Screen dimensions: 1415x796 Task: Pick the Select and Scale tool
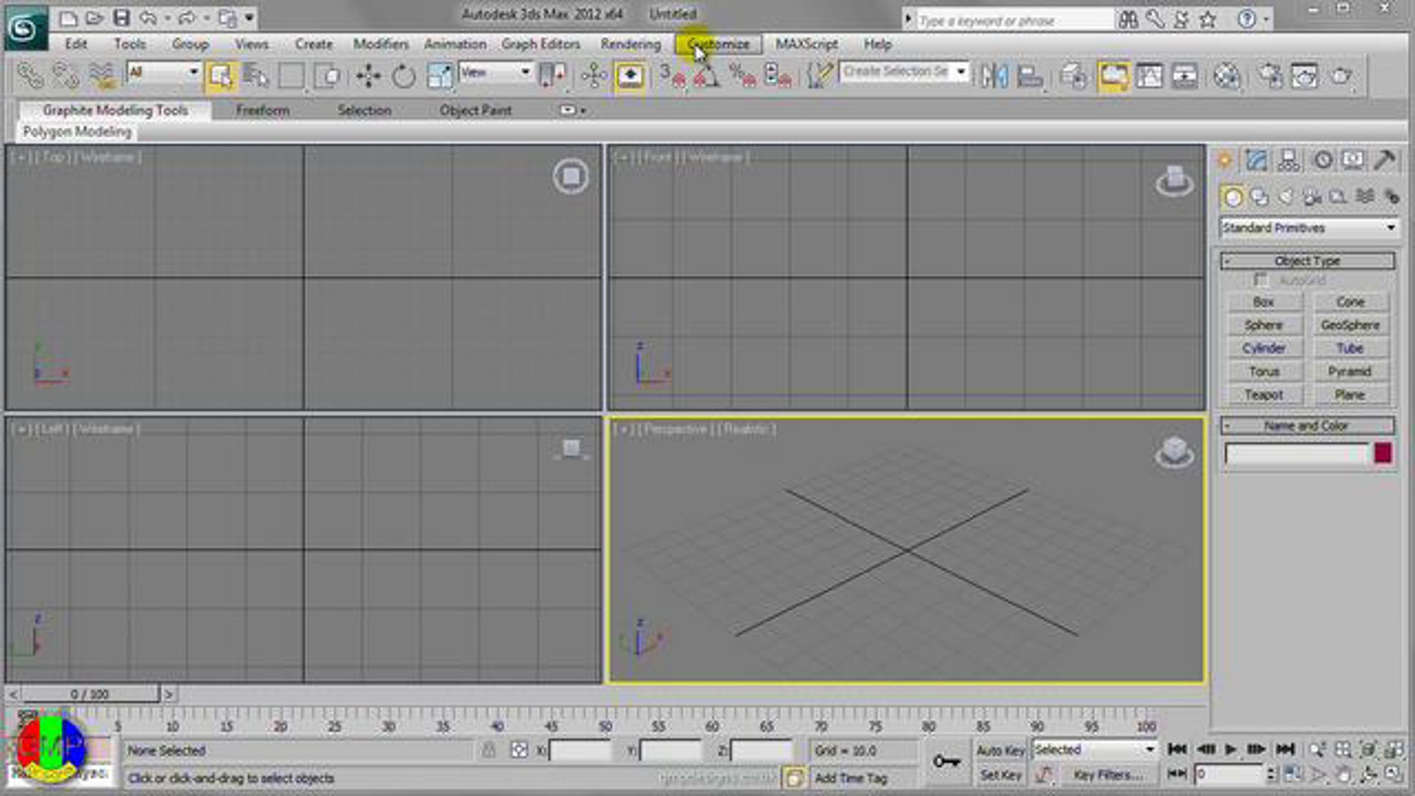tap(439, 76)
